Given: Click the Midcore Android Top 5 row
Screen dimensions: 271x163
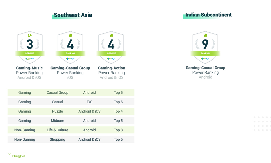Looking at the screenshot, I should [x=71, y=121].
